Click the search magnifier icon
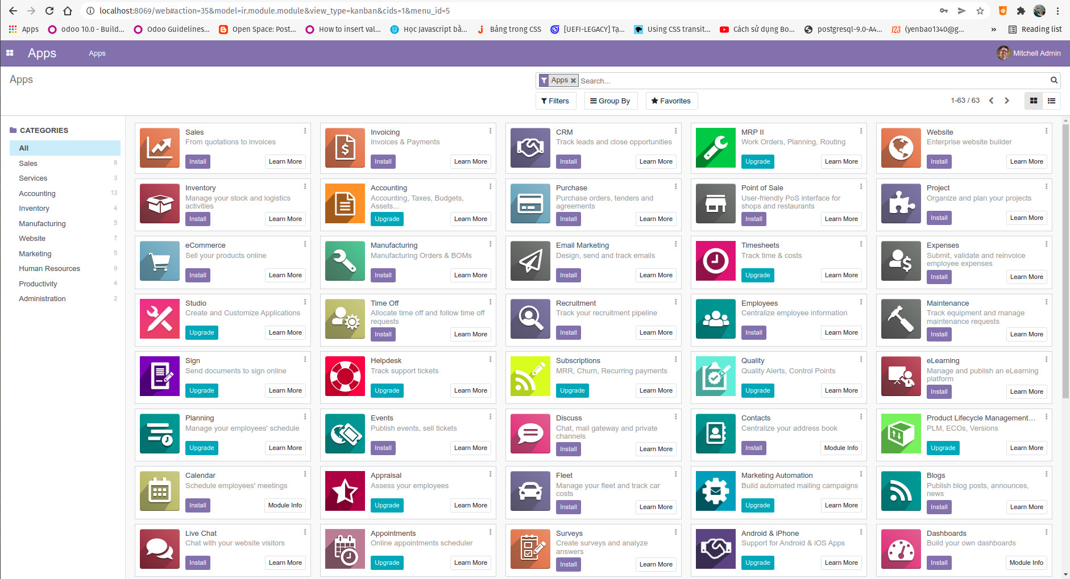Image resolution: width=1070 pixels, height=579 pixels. [1053, 80]
